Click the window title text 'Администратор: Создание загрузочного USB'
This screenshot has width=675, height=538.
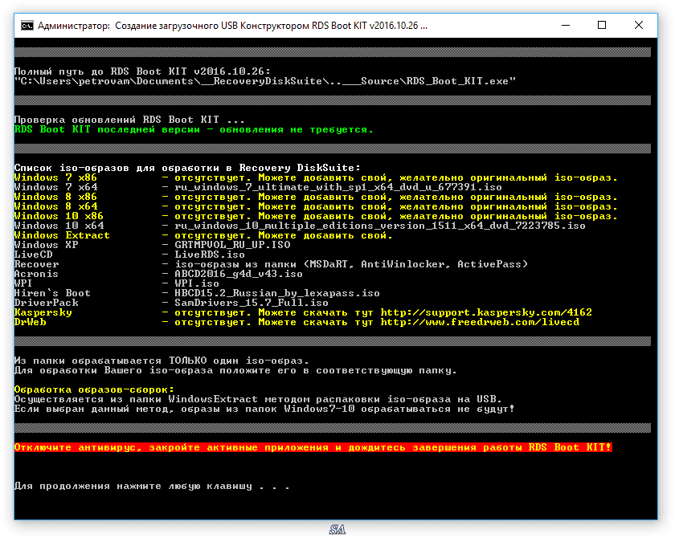click(137, 26)
